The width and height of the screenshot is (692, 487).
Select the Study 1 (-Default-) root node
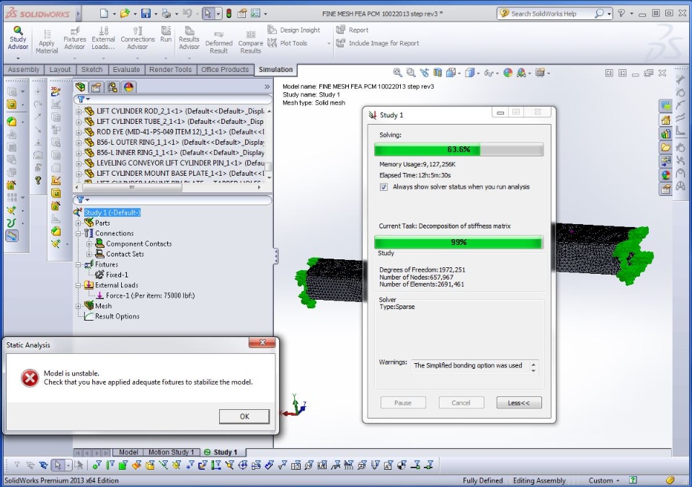(x=108, y=213)
